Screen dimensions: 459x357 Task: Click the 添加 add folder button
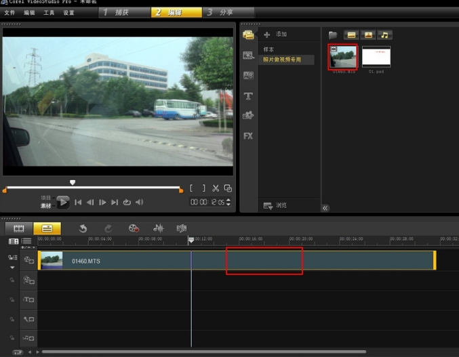pyautogui.click(x=275, y=35)
